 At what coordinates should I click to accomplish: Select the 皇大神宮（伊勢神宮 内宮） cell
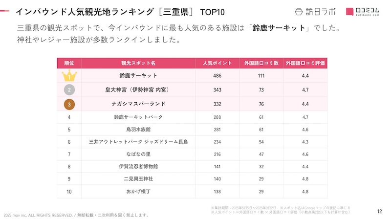138,90
